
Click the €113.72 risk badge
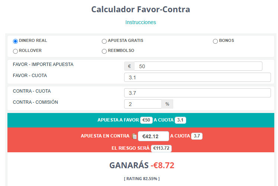[x=161, y=148]
